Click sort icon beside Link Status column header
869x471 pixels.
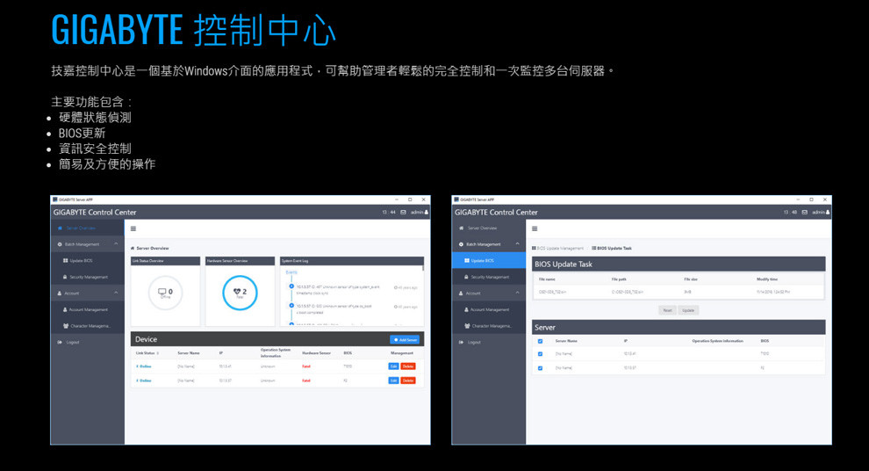pyautogui.click(x=158, y=353)
